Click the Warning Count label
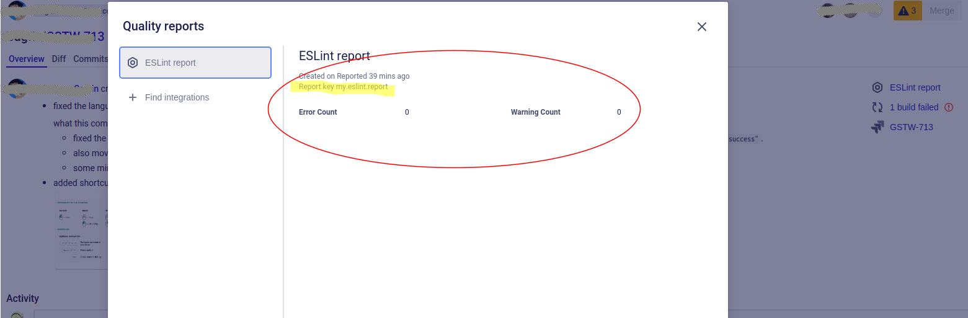Image resolution: width=968 pixels, height=318 pixels. pos(536,112)
